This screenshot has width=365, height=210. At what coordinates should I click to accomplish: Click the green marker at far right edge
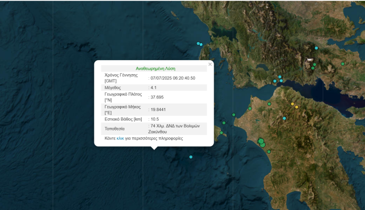343,64
